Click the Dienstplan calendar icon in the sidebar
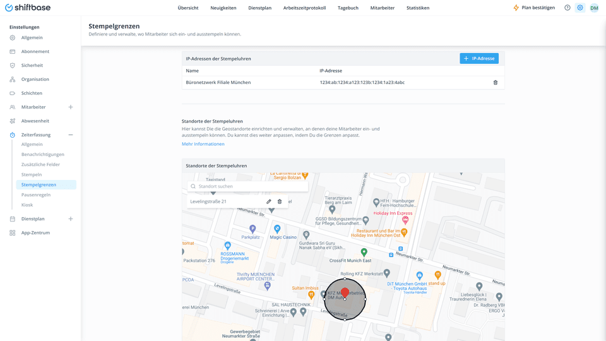Image resolution: width=606 pixels, height=341 pixels. tap(13, 219)
